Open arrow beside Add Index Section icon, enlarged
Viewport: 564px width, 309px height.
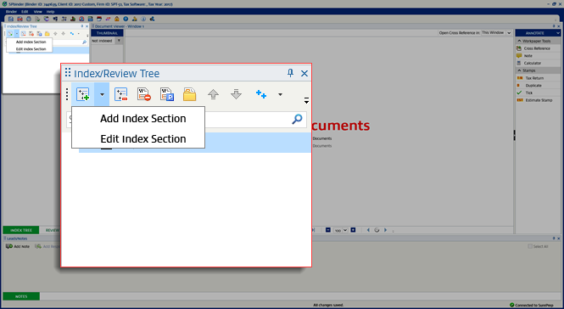click(x=102, y=95)
